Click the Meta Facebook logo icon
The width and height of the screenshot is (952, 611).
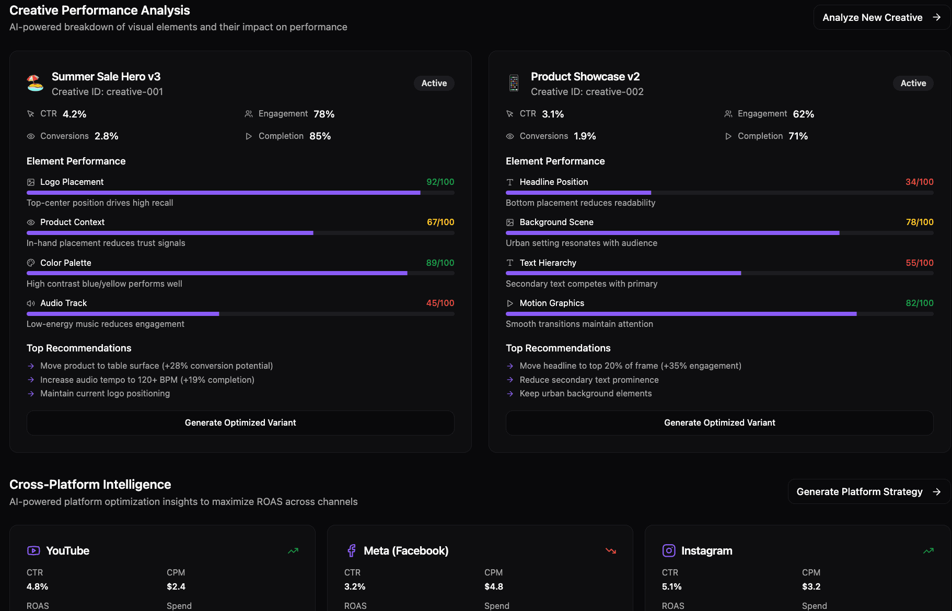(351, 550)
